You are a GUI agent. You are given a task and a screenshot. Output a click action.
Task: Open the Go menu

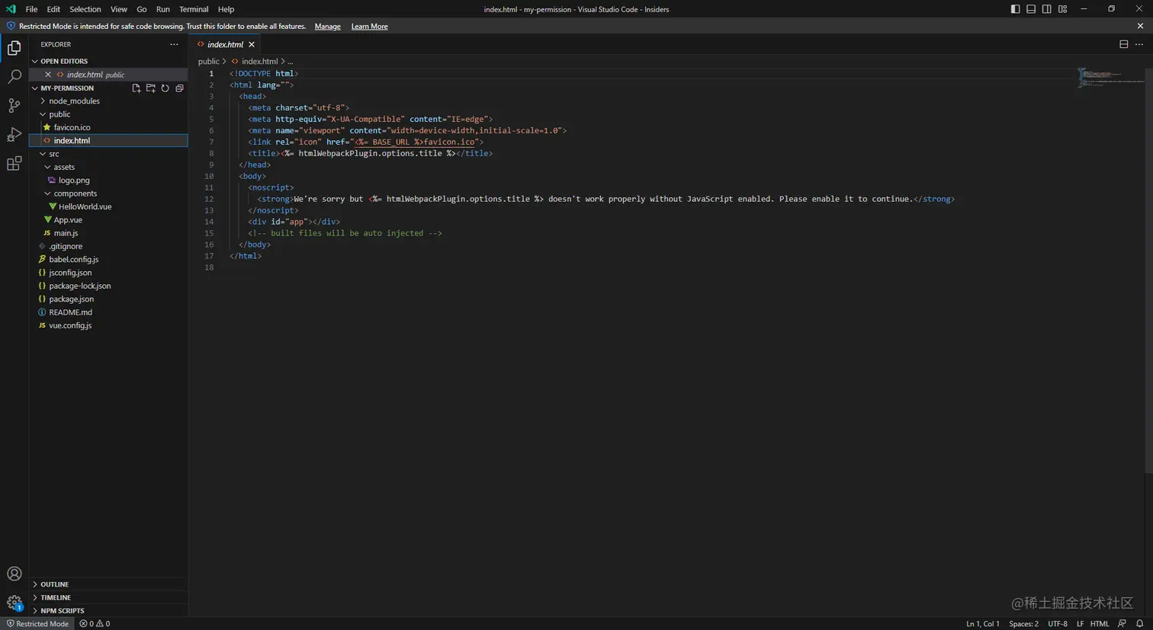pyautogui.click(x=142, y=9)
